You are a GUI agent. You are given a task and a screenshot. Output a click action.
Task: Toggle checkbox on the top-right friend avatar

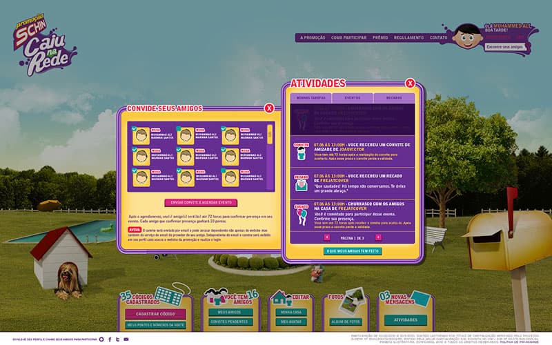(223, 128)
